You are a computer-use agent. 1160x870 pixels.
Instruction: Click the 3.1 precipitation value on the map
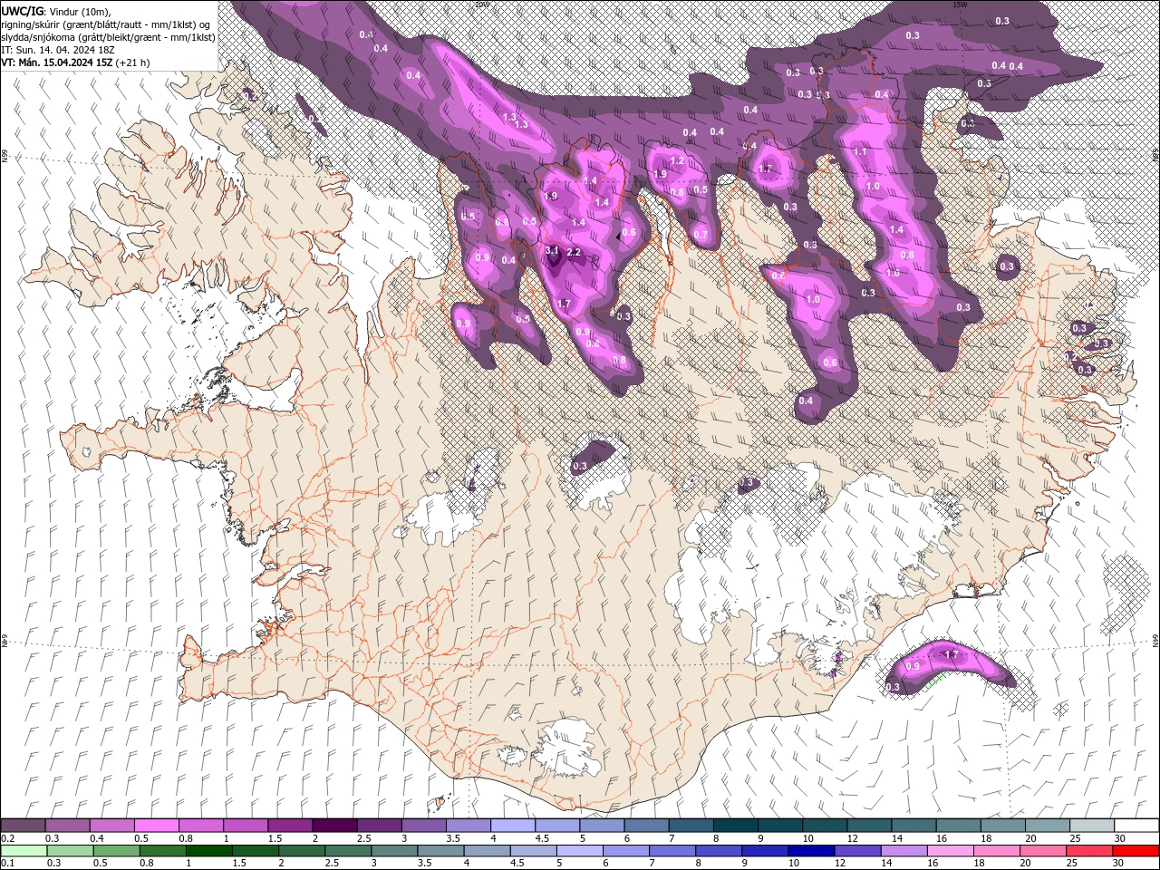pyautogui.click(x=553, y=250)
